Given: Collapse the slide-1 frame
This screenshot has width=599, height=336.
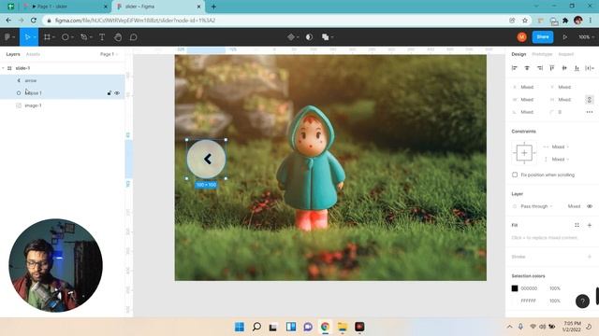Looking at the screenshot, I should [x=4, y=68].
